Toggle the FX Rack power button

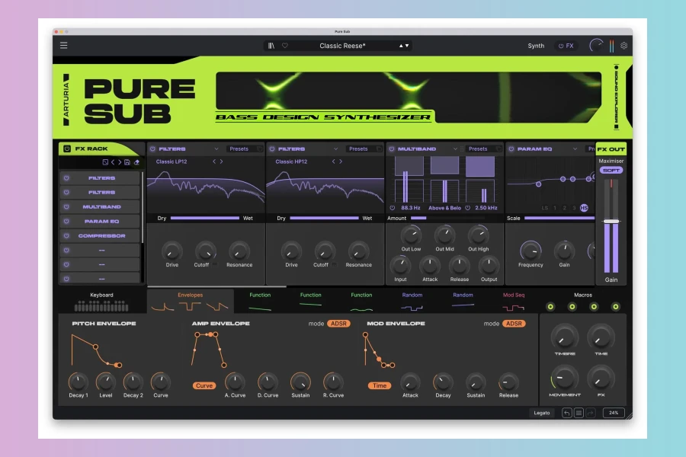coord(67,149)
